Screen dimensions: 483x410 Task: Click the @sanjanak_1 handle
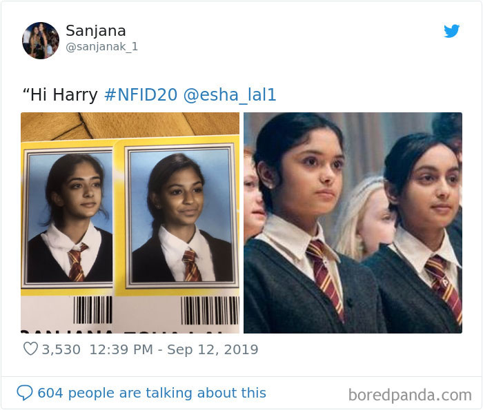coord(102,47)
